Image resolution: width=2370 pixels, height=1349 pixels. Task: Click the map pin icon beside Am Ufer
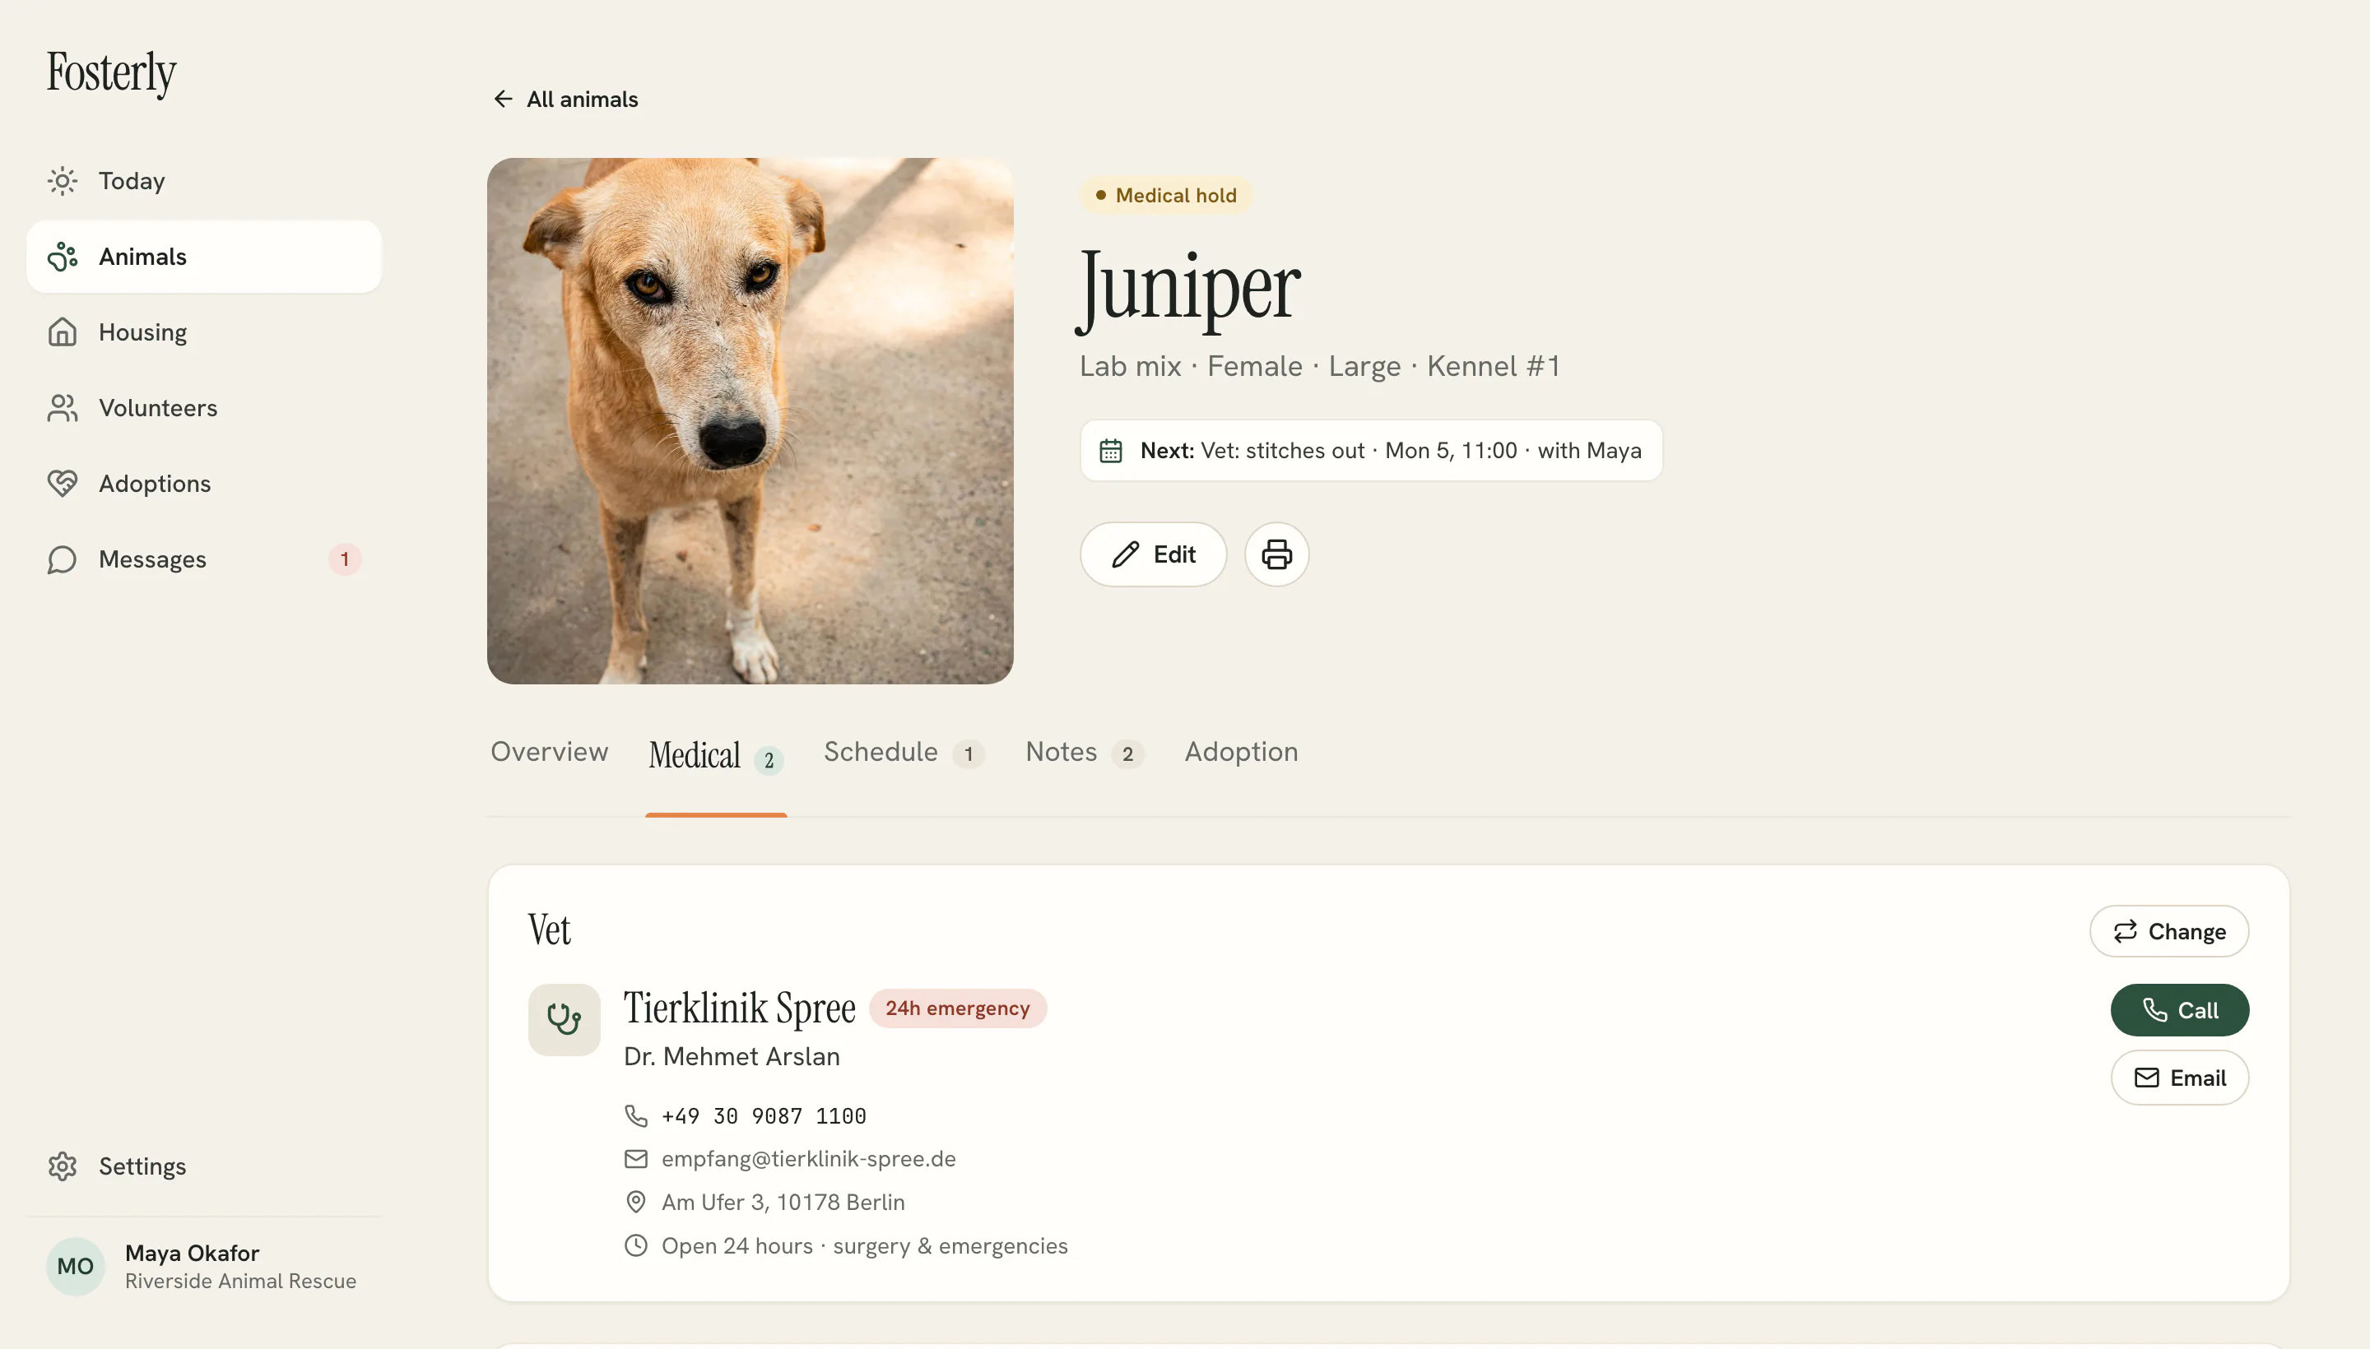coord(636,1202)
